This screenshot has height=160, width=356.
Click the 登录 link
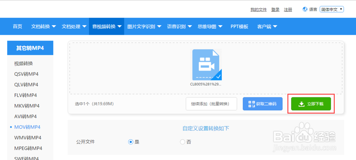point(276,10)
